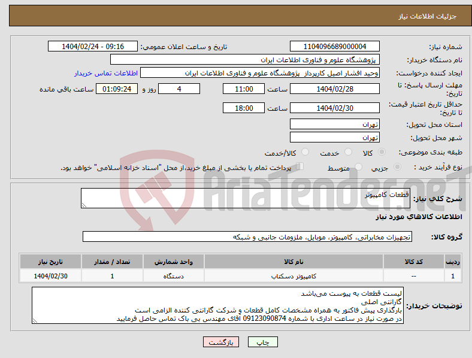Click the 11:00 time field
This screenshot has width=472, height=358.
(244, 89)
